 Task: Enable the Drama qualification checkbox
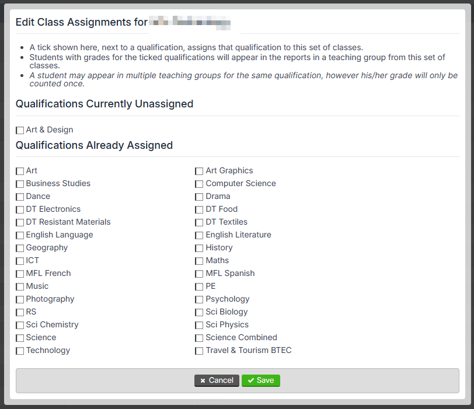pyautogui.click(x=199, y=197)
